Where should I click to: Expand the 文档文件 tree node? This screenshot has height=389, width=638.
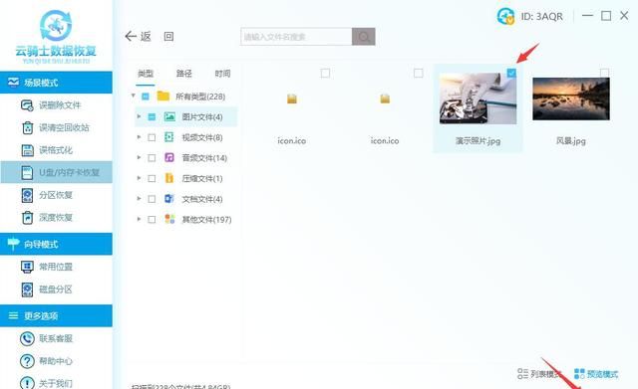(x=139, y=199)
